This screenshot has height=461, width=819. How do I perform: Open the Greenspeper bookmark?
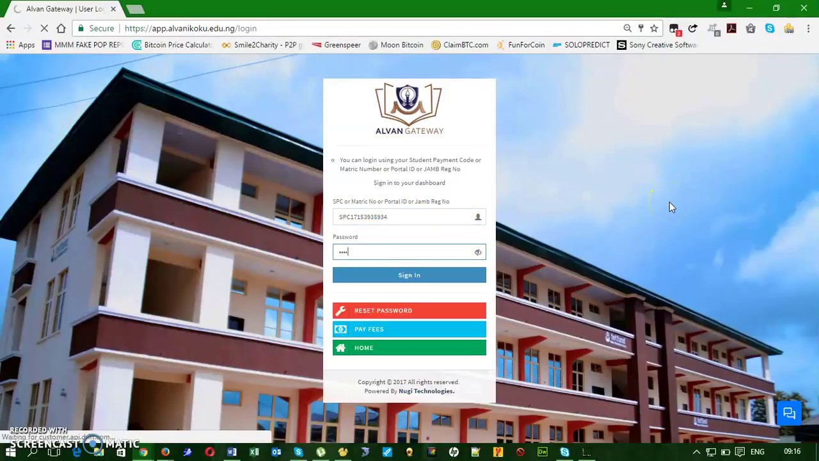(337, 45)
